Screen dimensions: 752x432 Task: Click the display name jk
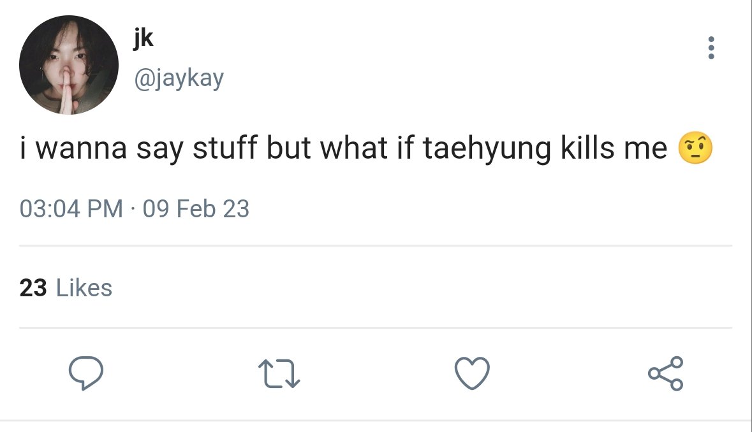[x=144, y=38]
